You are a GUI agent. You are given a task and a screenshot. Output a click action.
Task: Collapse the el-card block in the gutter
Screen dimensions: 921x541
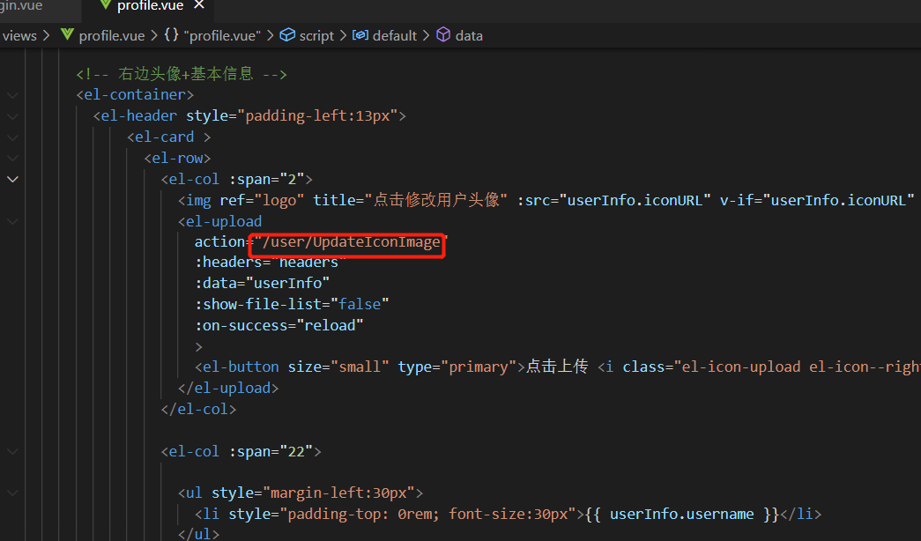[12, 137]
